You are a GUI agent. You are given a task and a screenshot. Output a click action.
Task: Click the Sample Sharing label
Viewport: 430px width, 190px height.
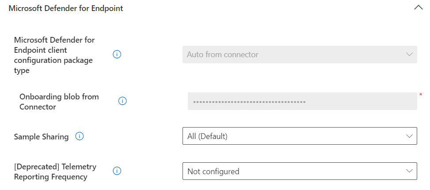[x=41, y=136]
